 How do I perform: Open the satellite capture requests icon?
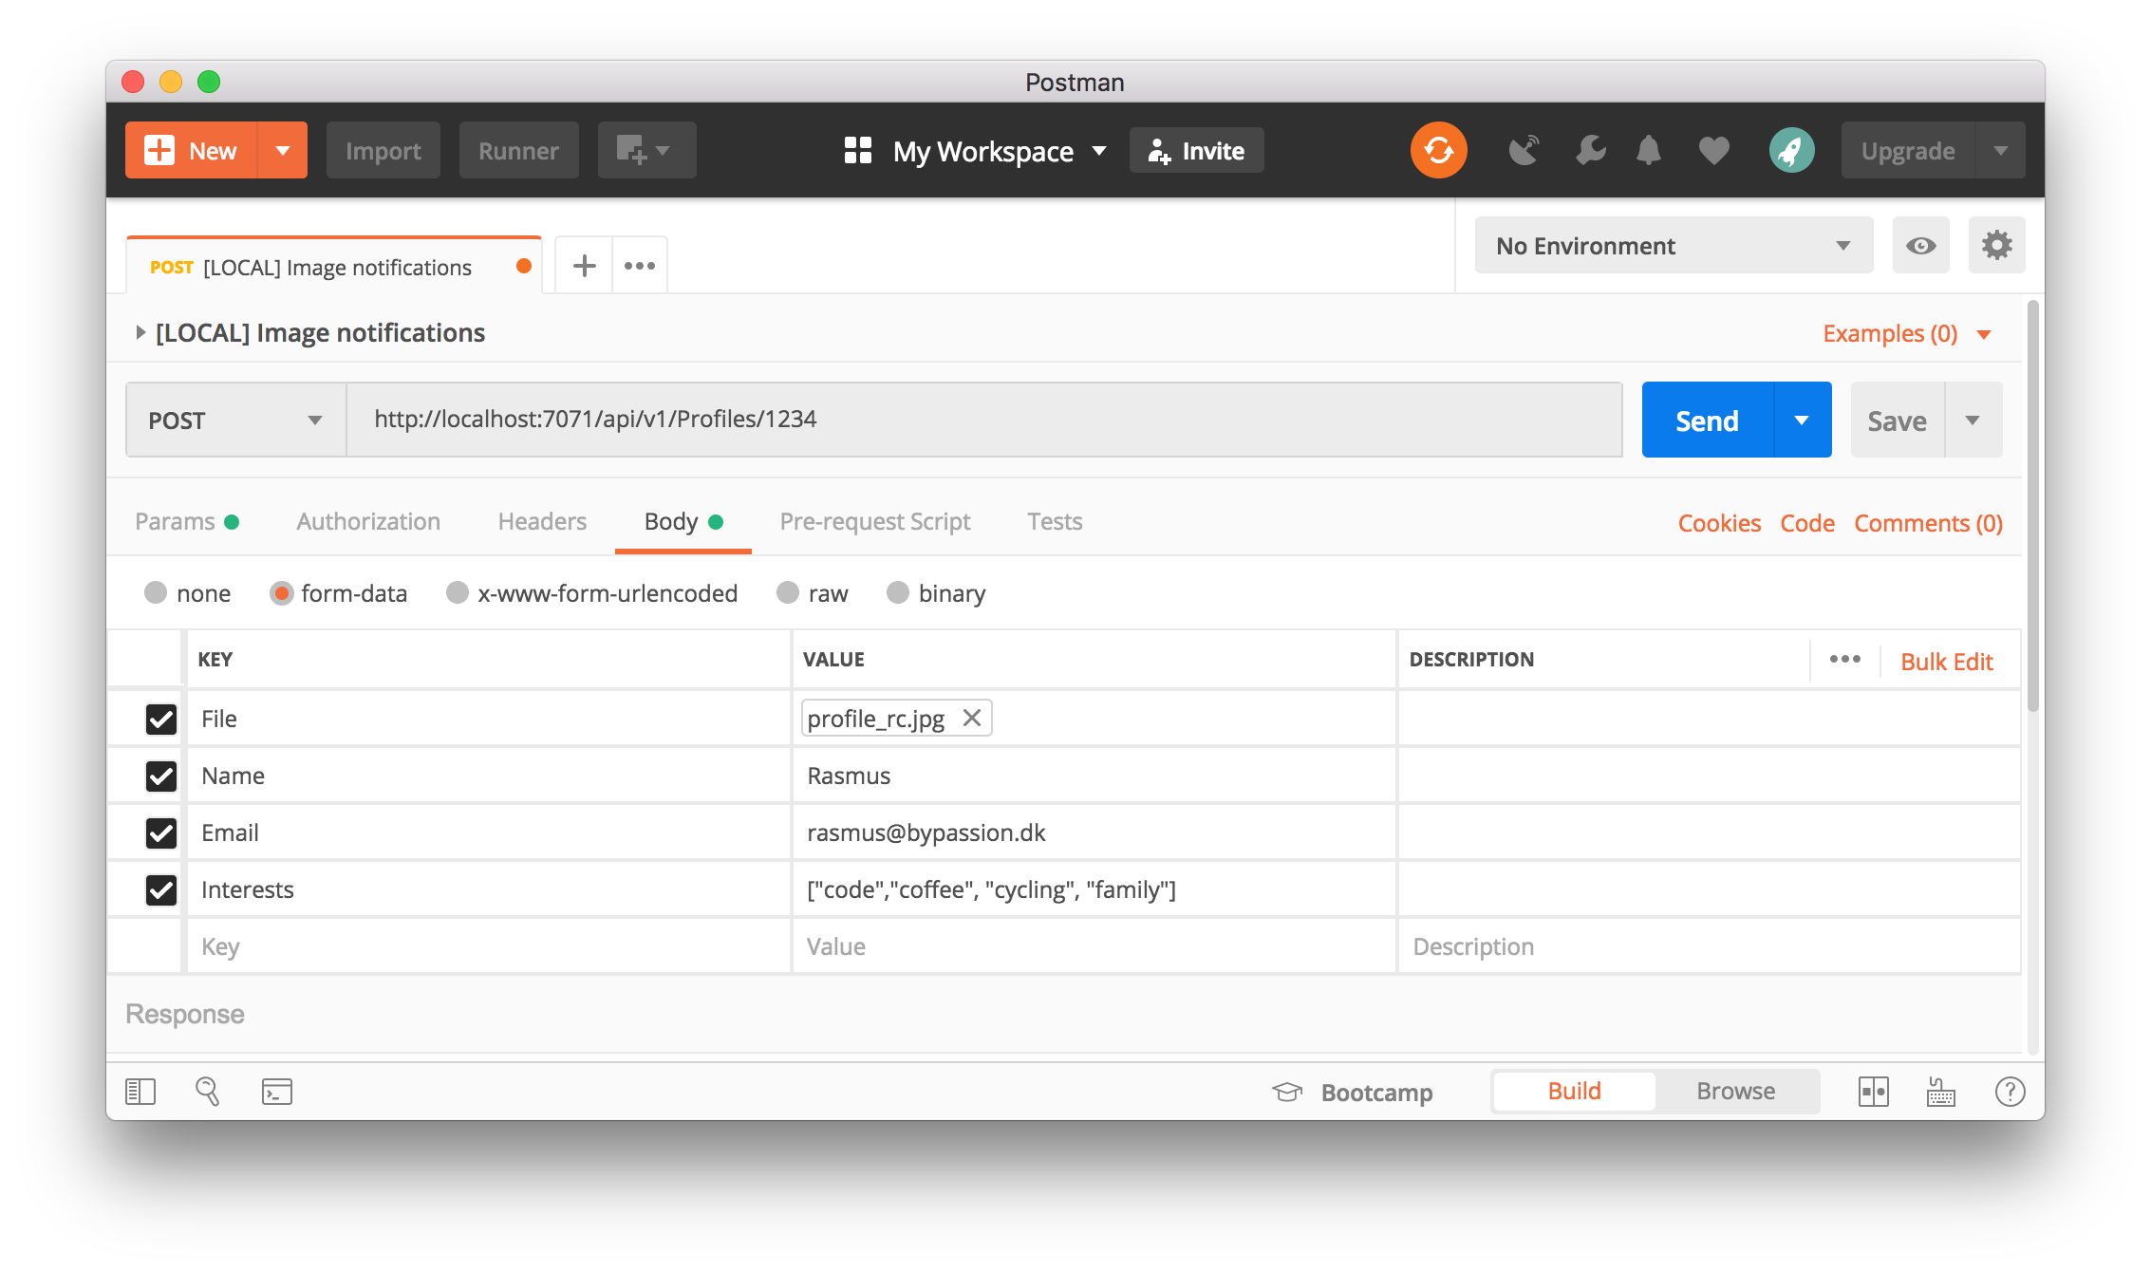click(x=1524, y=150)
